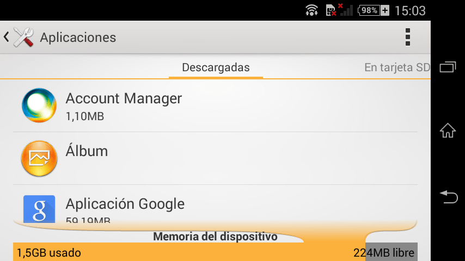The height and width of the screenshot is (261, 465).
Task: Tap the Aplicaciones title text
Action: tap(78, 38)
